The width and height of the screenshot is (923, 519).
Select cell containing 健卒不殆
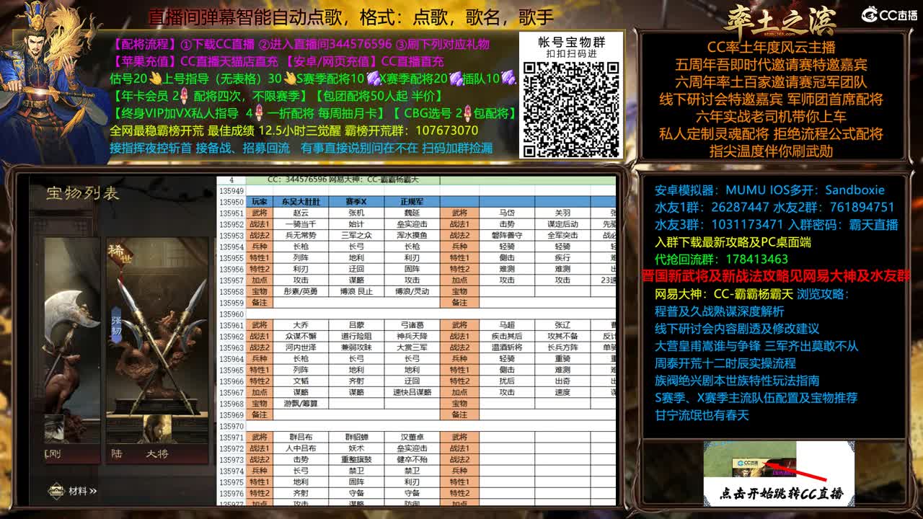tap(412, 460)
